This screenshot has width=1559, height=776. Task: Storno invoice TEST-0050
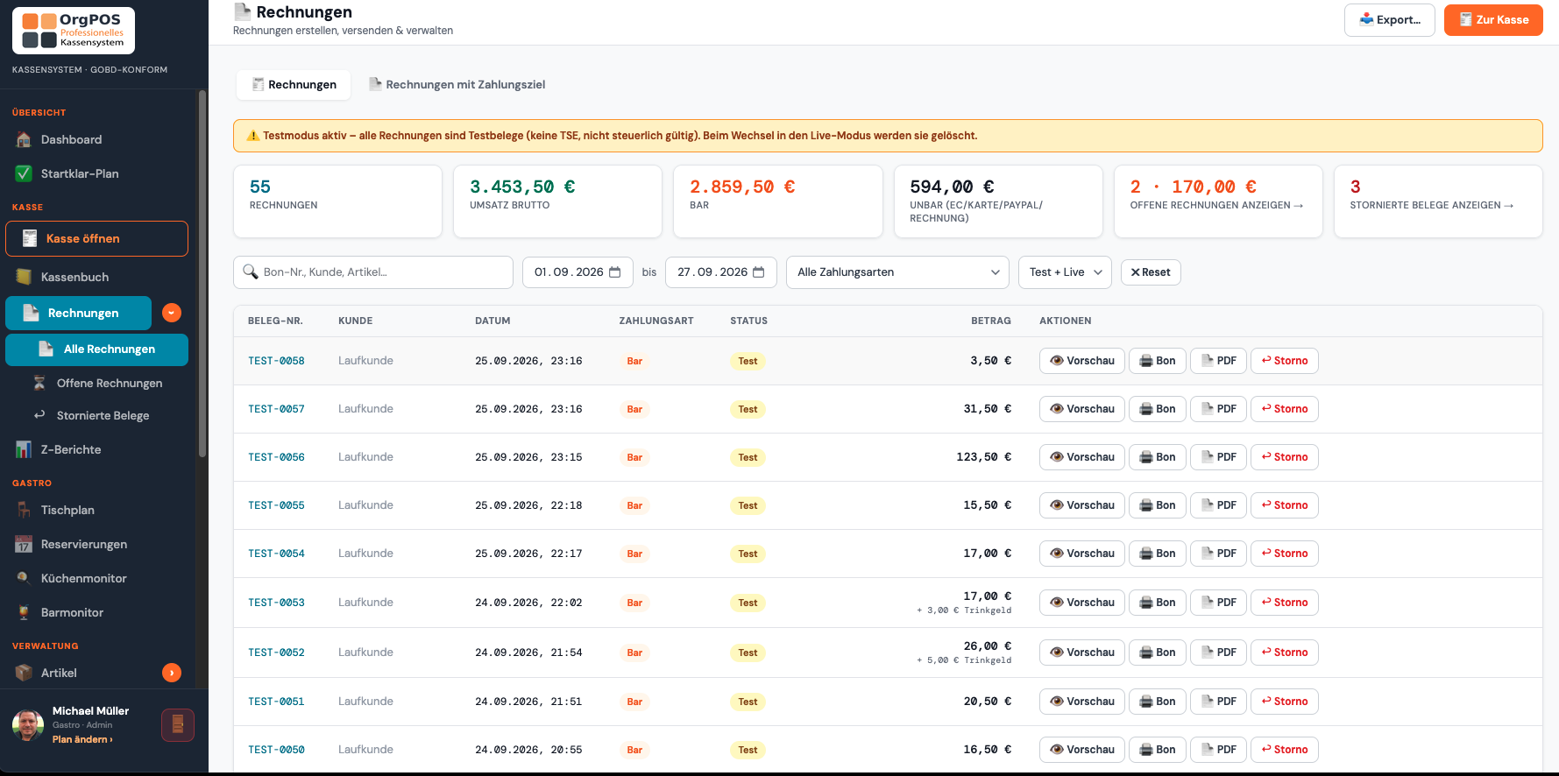1285,750
